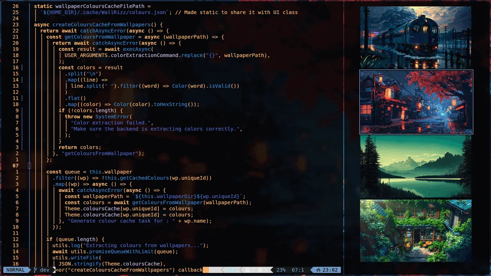
Task: Pick the ivy-covered cottage wallpaper thumbnail
Action: pos(416,231)
